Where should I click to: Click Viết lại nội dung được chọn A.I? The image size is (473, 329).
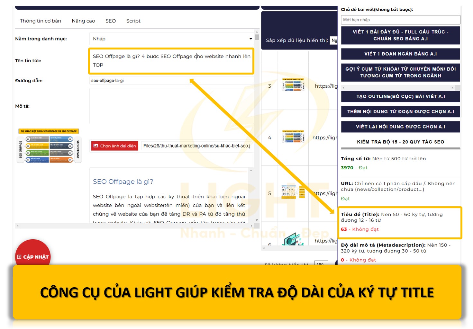pos(401,127)
